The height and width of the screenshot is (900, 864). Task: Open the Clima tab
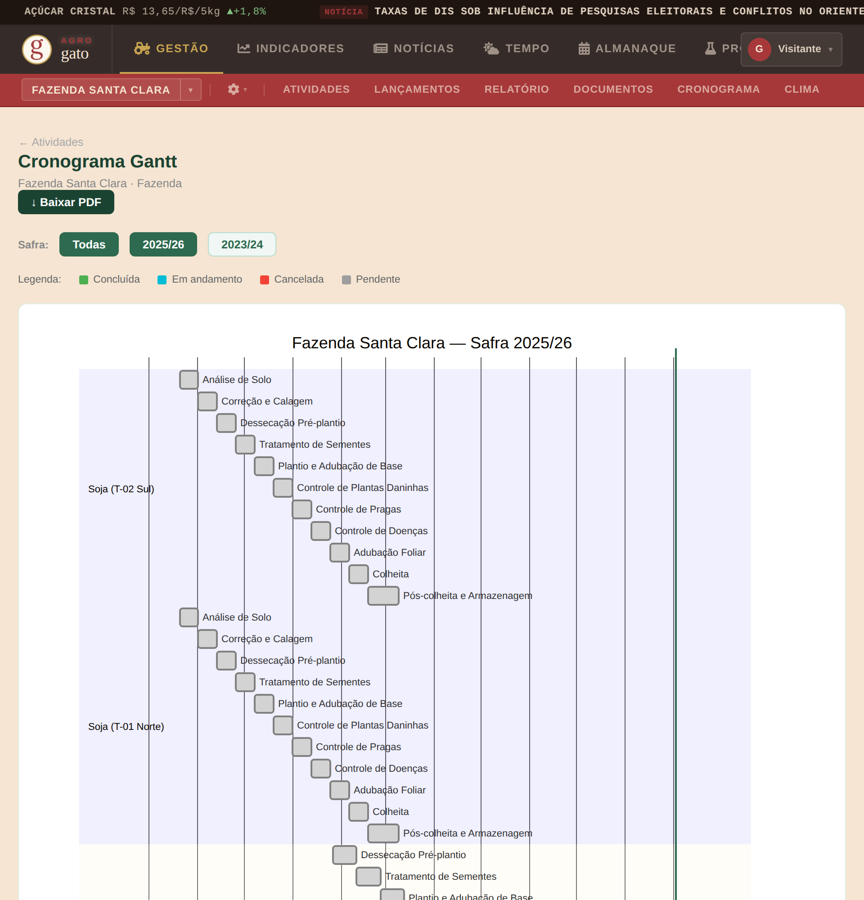tap(801, 89)
